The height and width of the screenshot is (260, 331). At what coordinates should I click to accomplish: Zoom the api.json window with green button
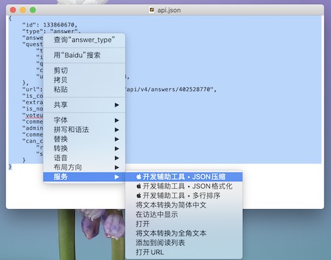click(x=33, y=10)
